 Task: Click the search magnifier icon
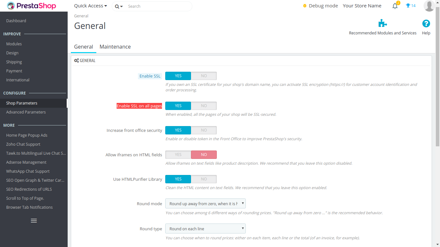(117, 6)
